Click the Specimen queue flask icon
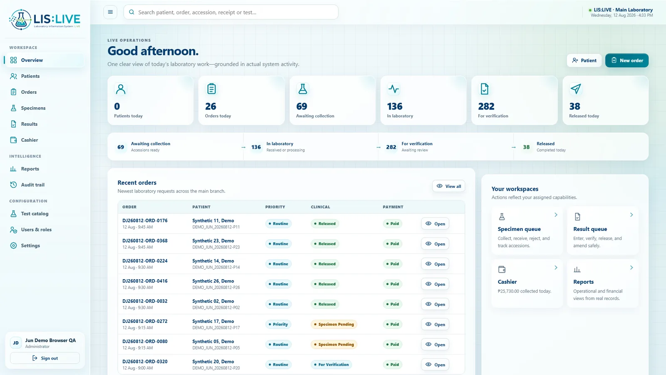Viewport: 666px width, 375px height. tap(502, 217)
